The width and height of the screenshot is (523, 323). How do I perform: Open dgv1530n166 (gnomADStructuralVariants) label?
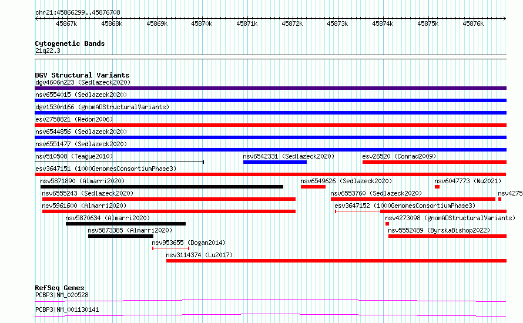tap(102, 107)
